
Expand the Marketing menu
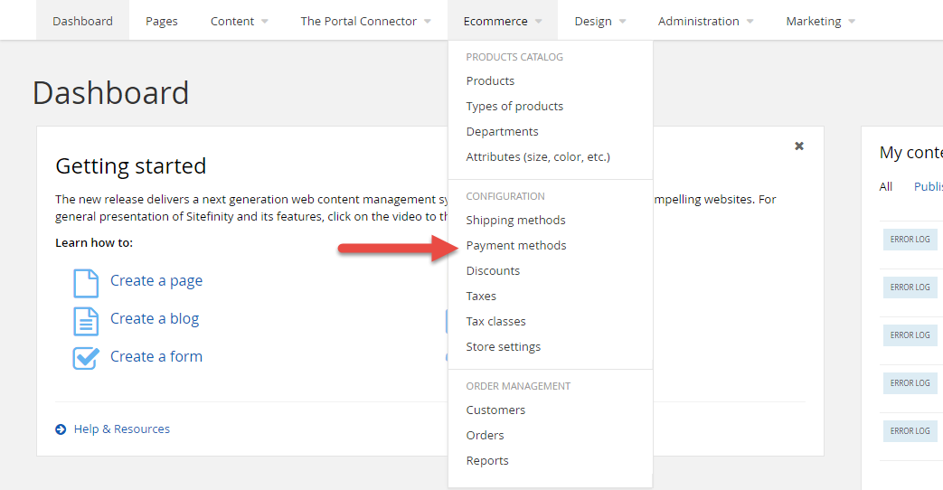(820, 21)
